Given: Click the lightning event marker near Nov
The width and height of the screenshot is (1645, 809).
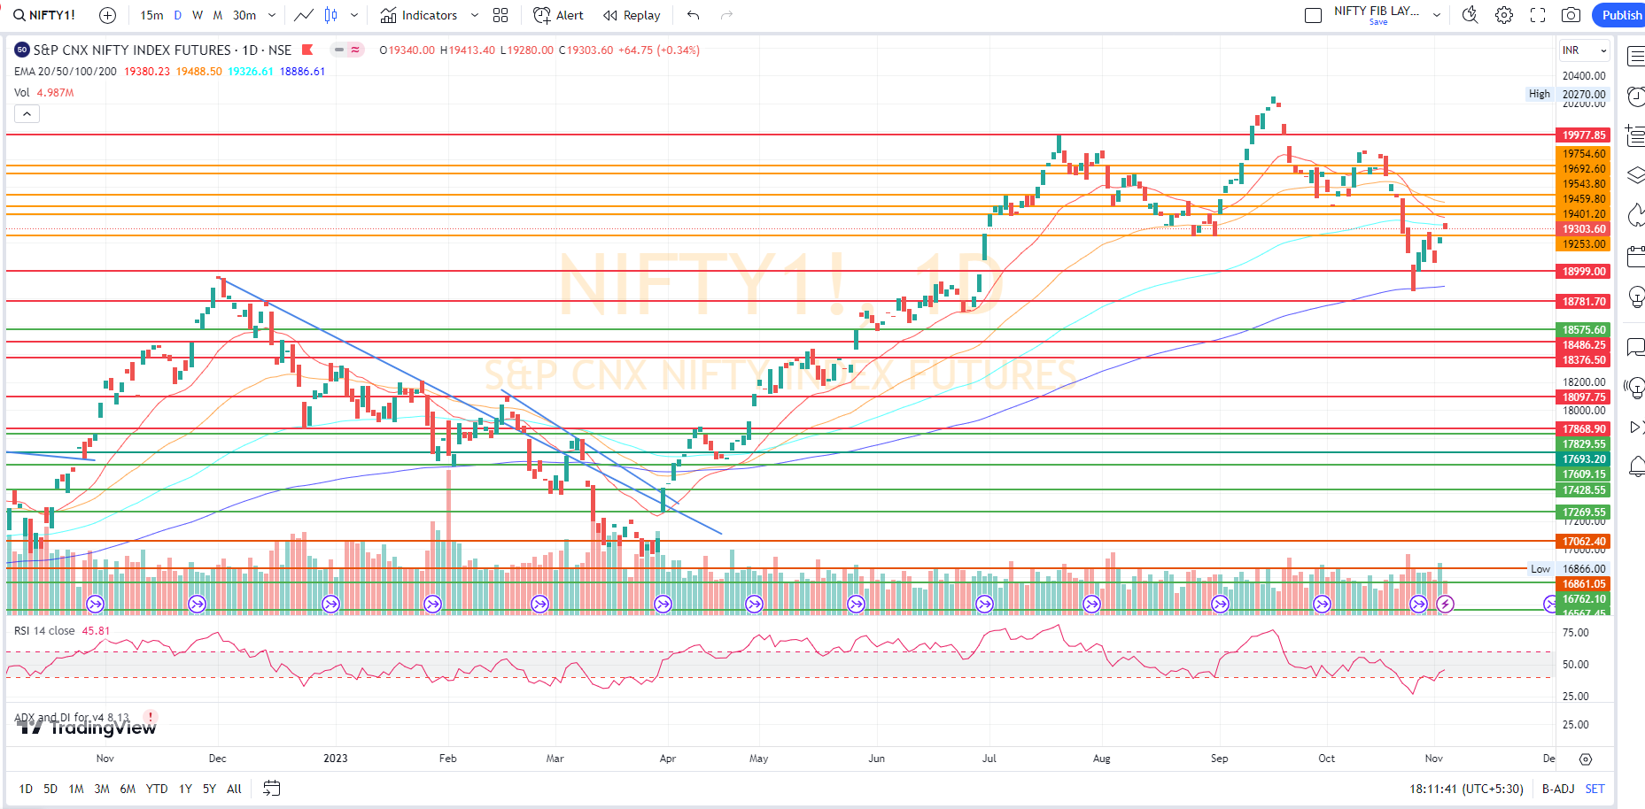Looking at the screenshot, I should tap(1445, 604).
